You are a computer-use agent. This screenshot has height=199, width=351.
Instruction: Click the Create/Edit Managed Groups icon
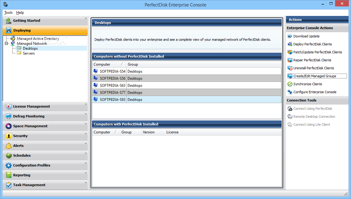coord(290,76)
